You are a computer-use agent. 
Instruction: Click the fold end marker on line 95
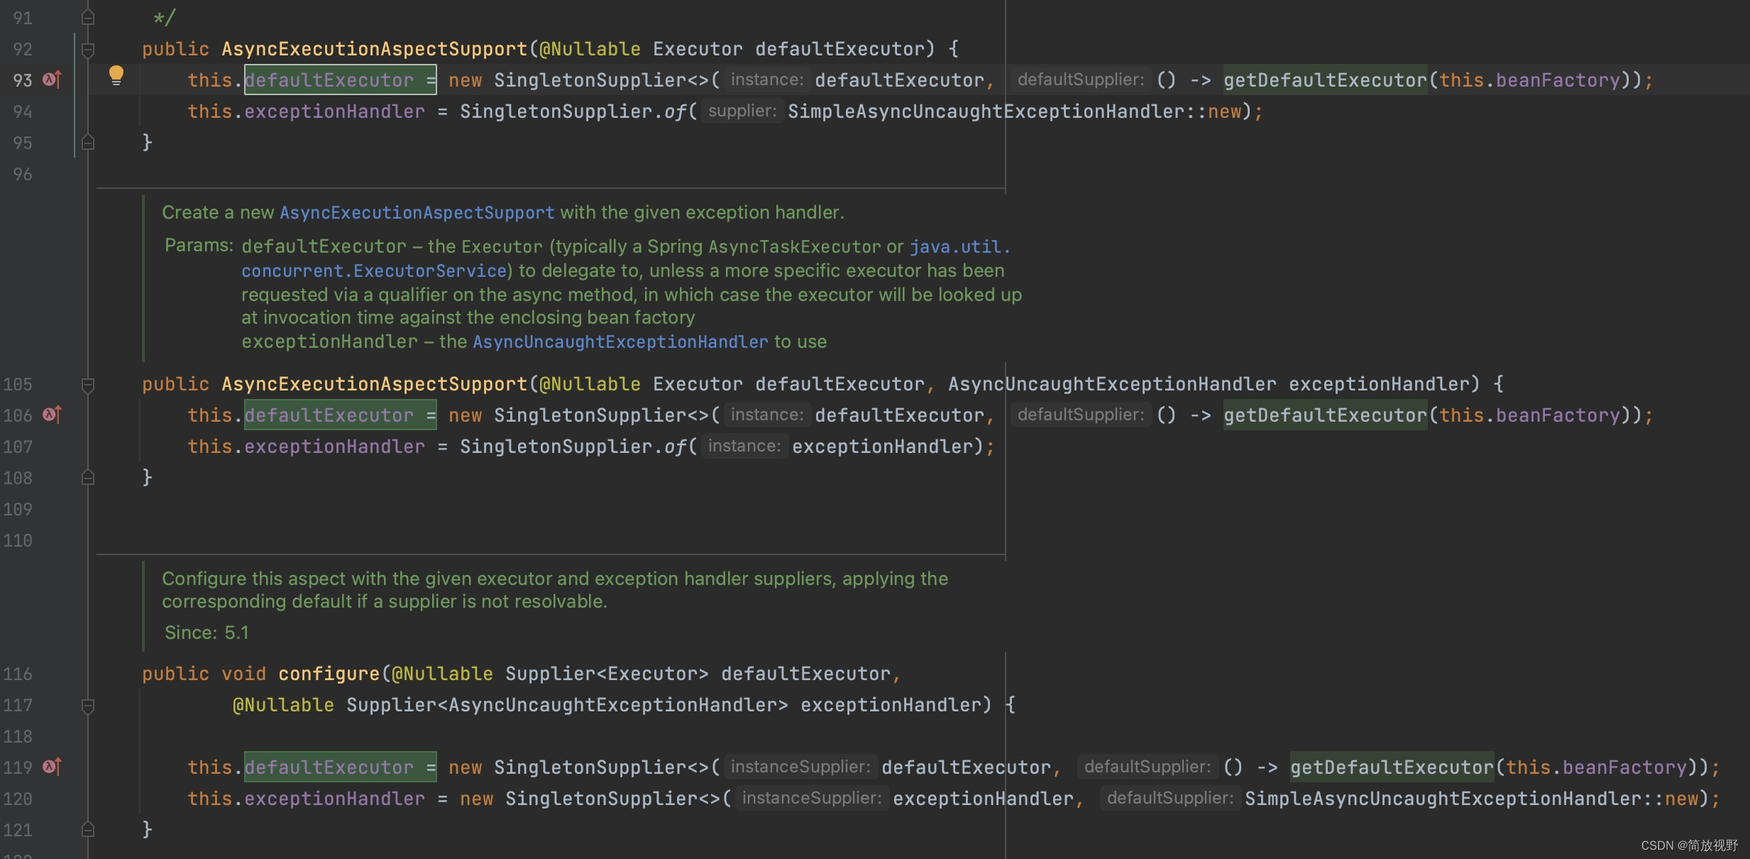pyautogui.click(x=88, y=142)
